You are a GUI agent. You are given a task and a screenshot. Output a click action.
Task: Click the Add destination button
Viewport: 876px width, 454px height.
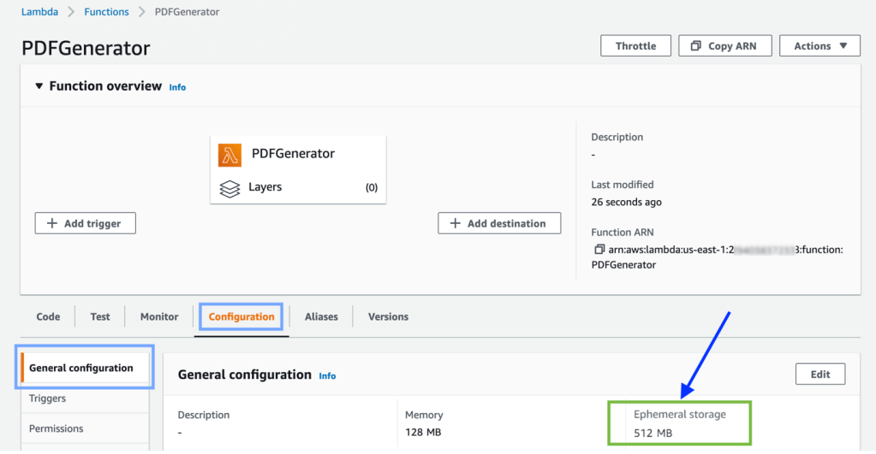(x=499, y=223)
